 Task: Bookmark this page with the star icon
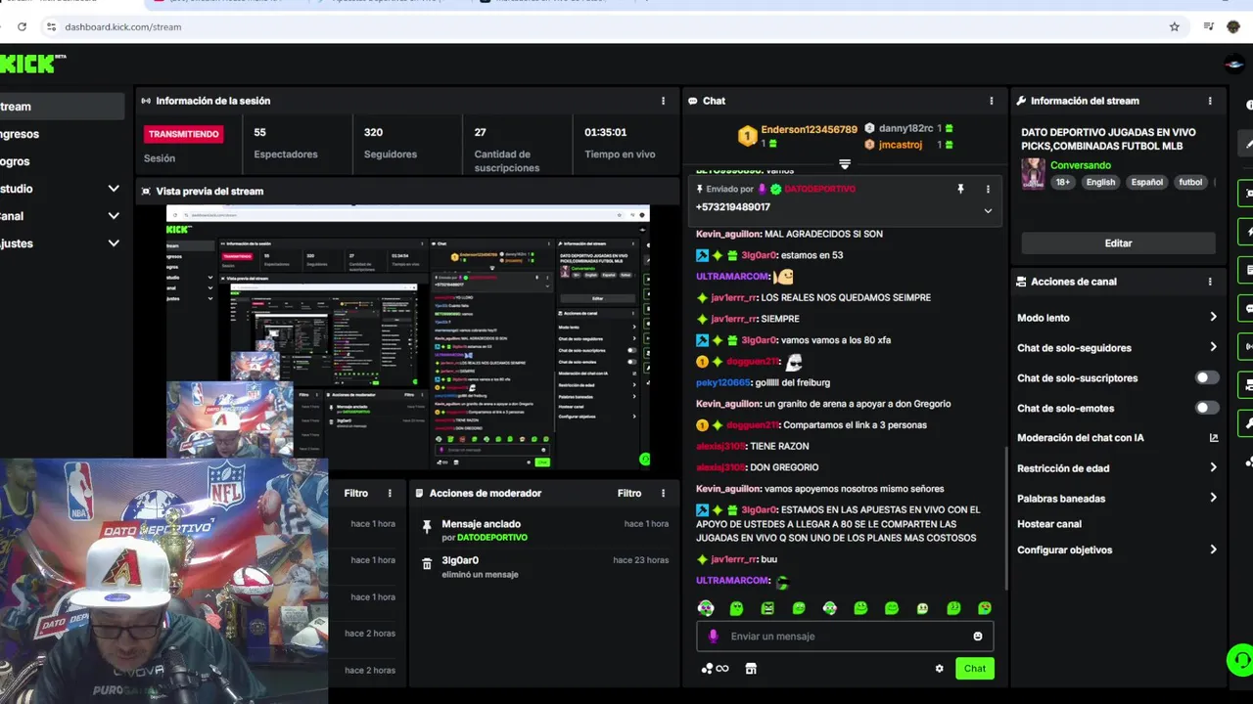pos(1175,26)
